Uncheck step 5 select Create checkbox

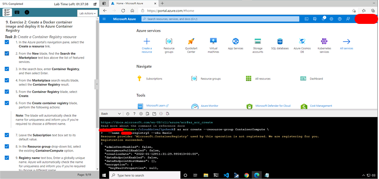pos(7,92)
